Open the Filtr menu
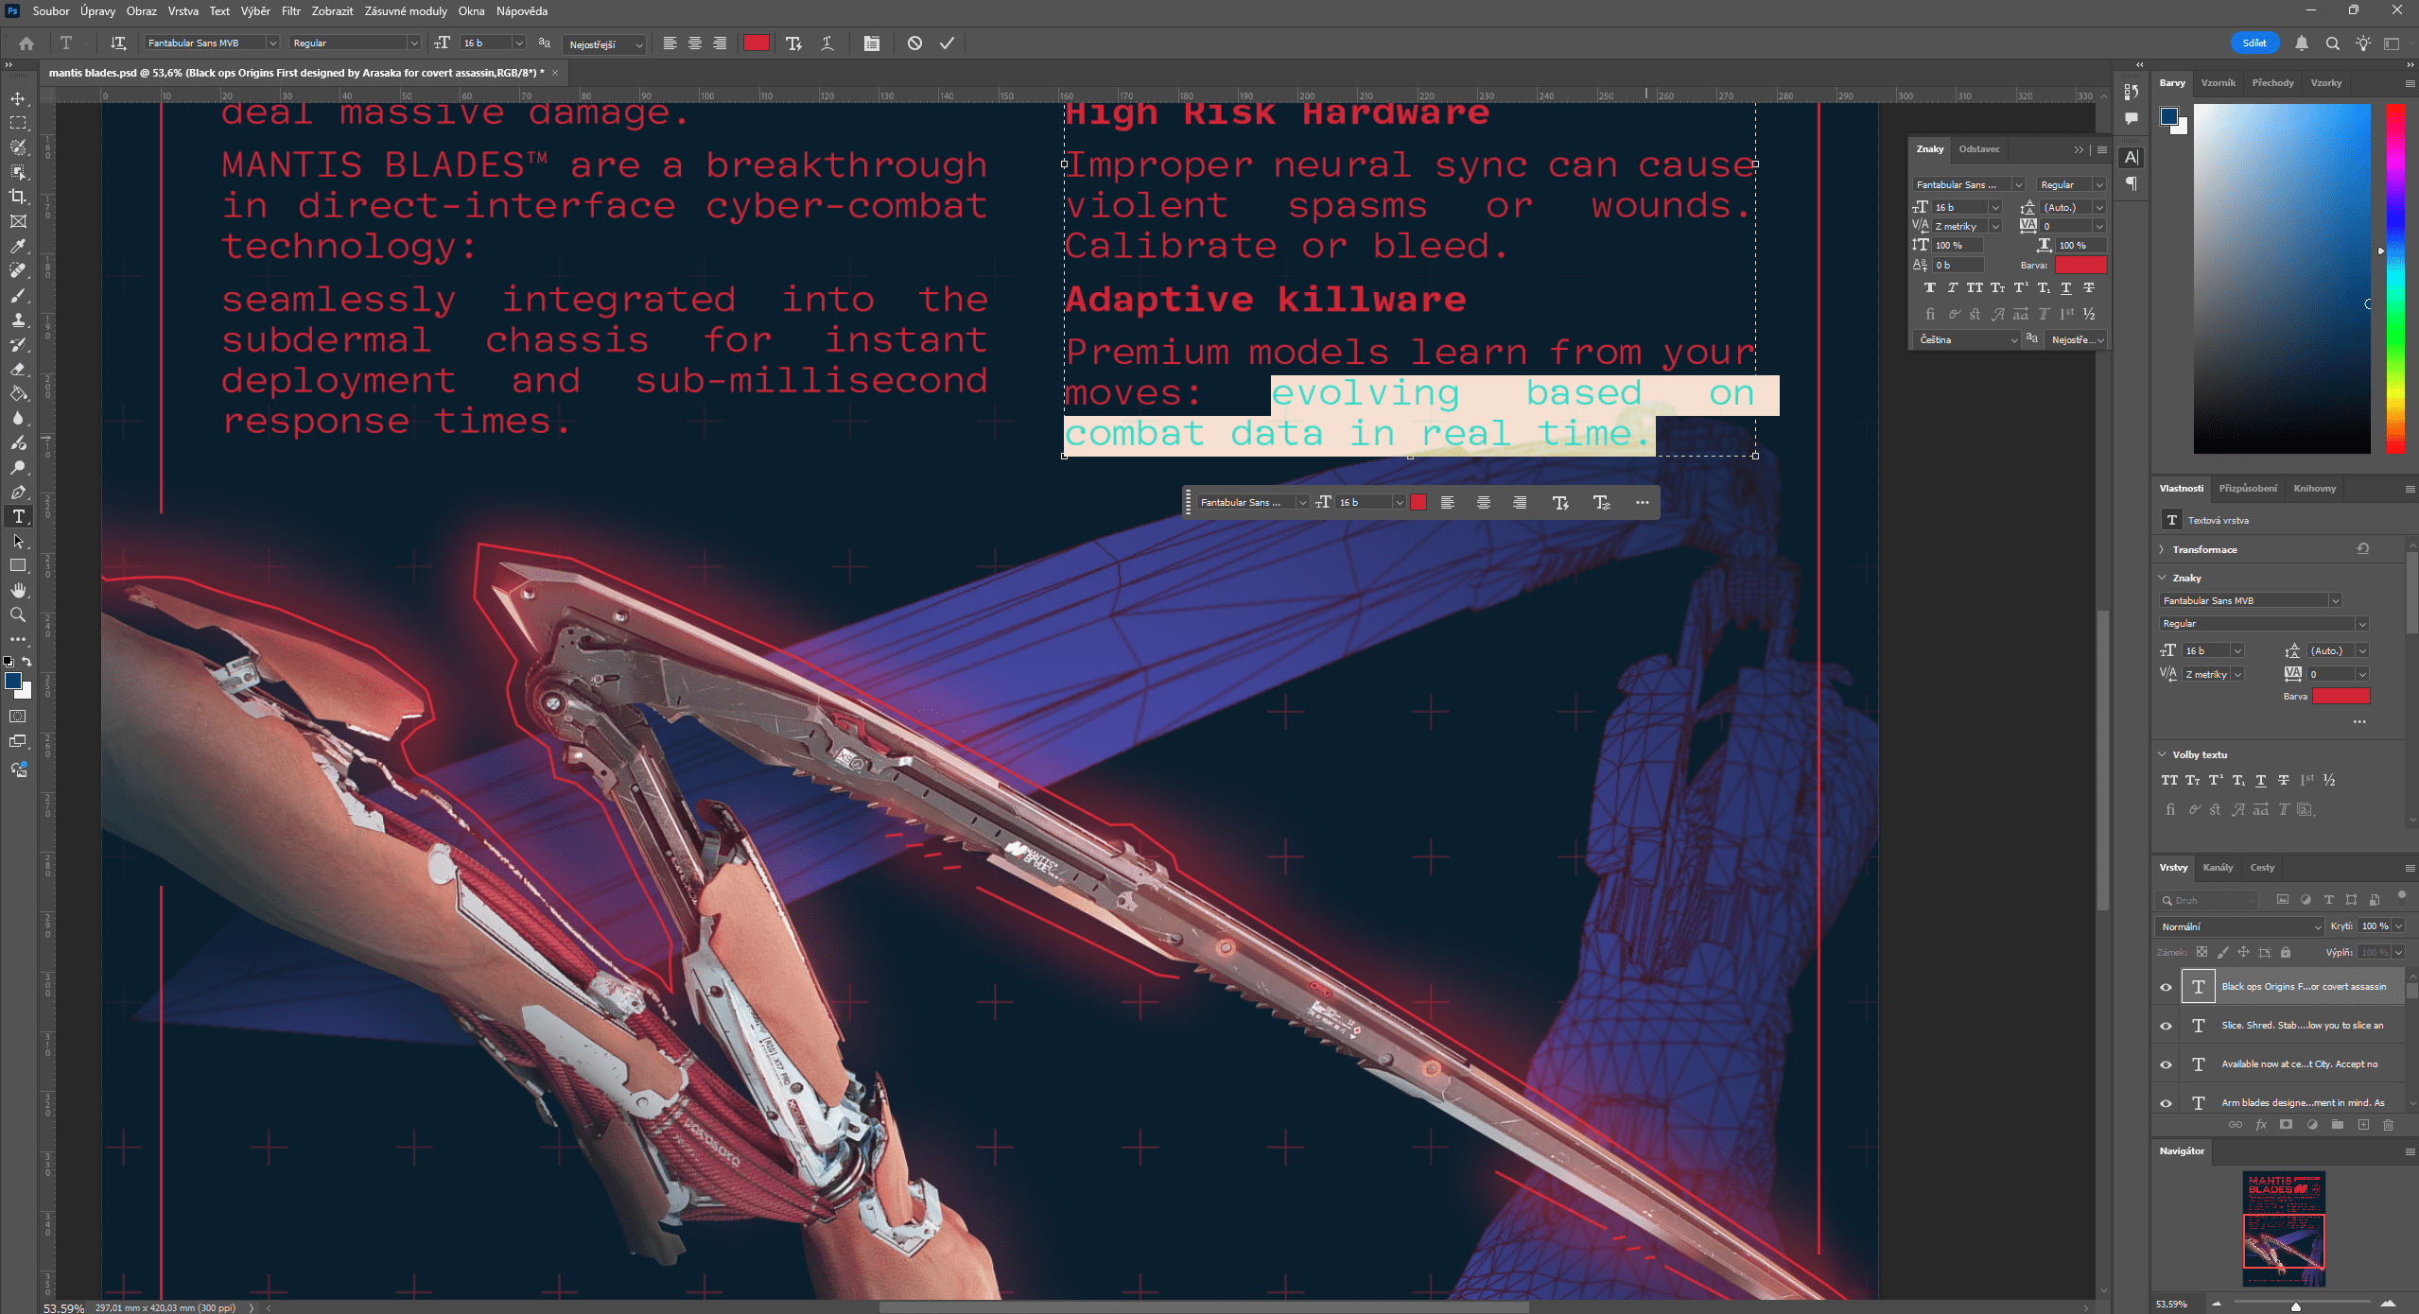 290,11
